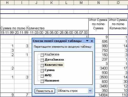Select column O header
The height and width of the screenshot is (97, 128).
(x=118, y=3)
